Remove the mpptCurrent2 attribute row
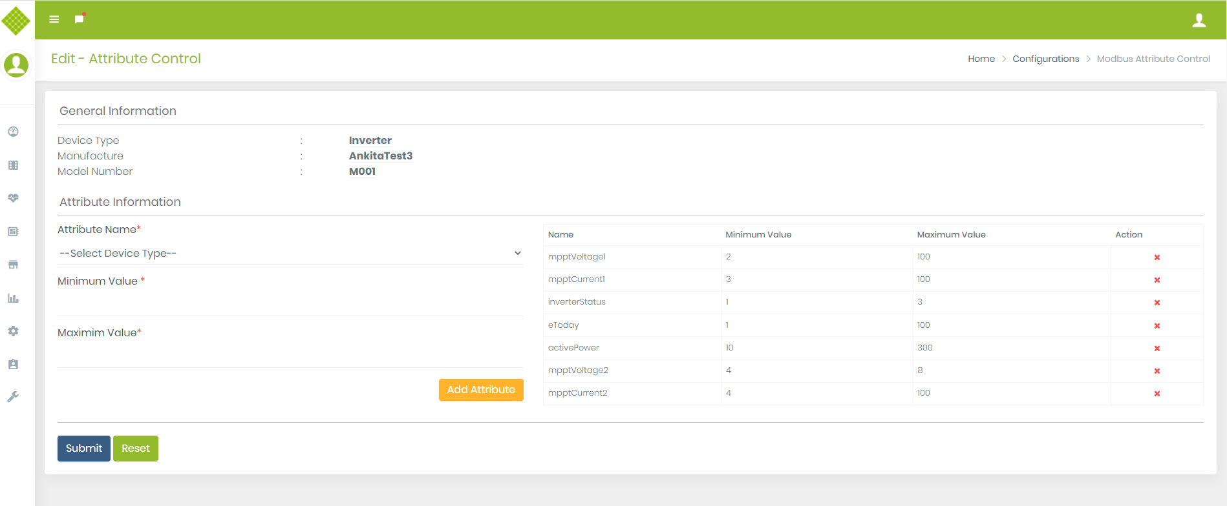Viewport: 1227px width, 506px height. [x=1157, y=394]
